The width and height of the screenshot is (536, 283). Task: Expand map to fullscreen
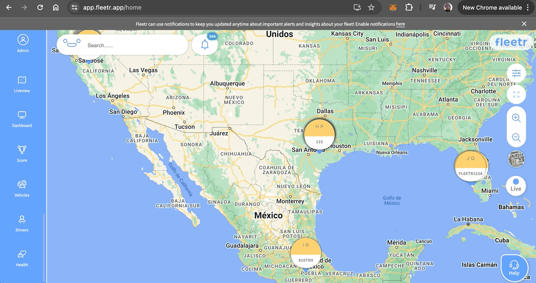(x=516, y=94)
